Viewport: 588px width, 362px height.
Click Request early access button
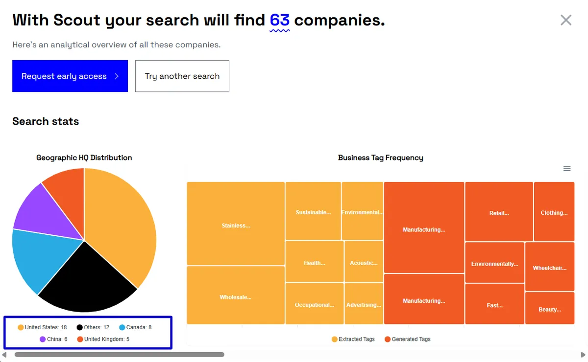point(70,76)
